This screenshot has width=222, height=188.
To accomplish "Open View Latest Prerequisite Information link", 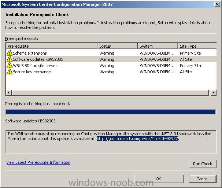I will coord(38,162).
